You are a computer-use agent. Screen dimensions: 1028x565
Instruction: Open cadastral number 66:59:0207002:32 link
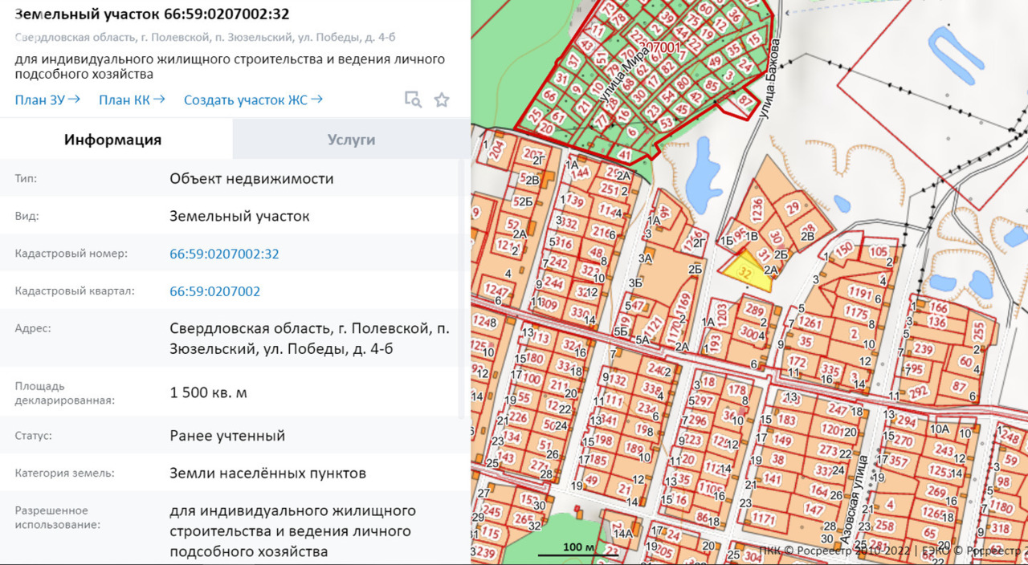[x=224, y=254]
